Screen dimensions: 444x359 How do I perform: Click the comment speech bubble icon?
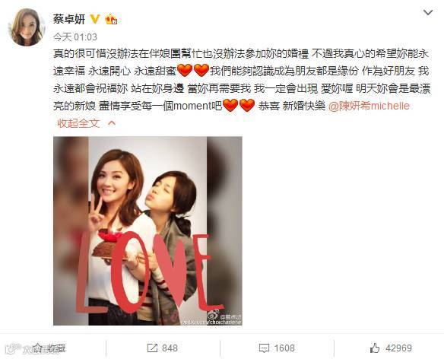tap(264, 348)
